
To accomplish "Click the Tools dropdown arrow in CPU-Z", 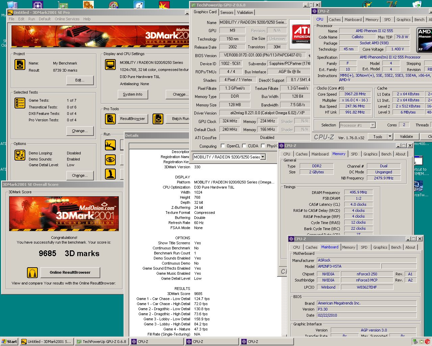I will (390, 137).
